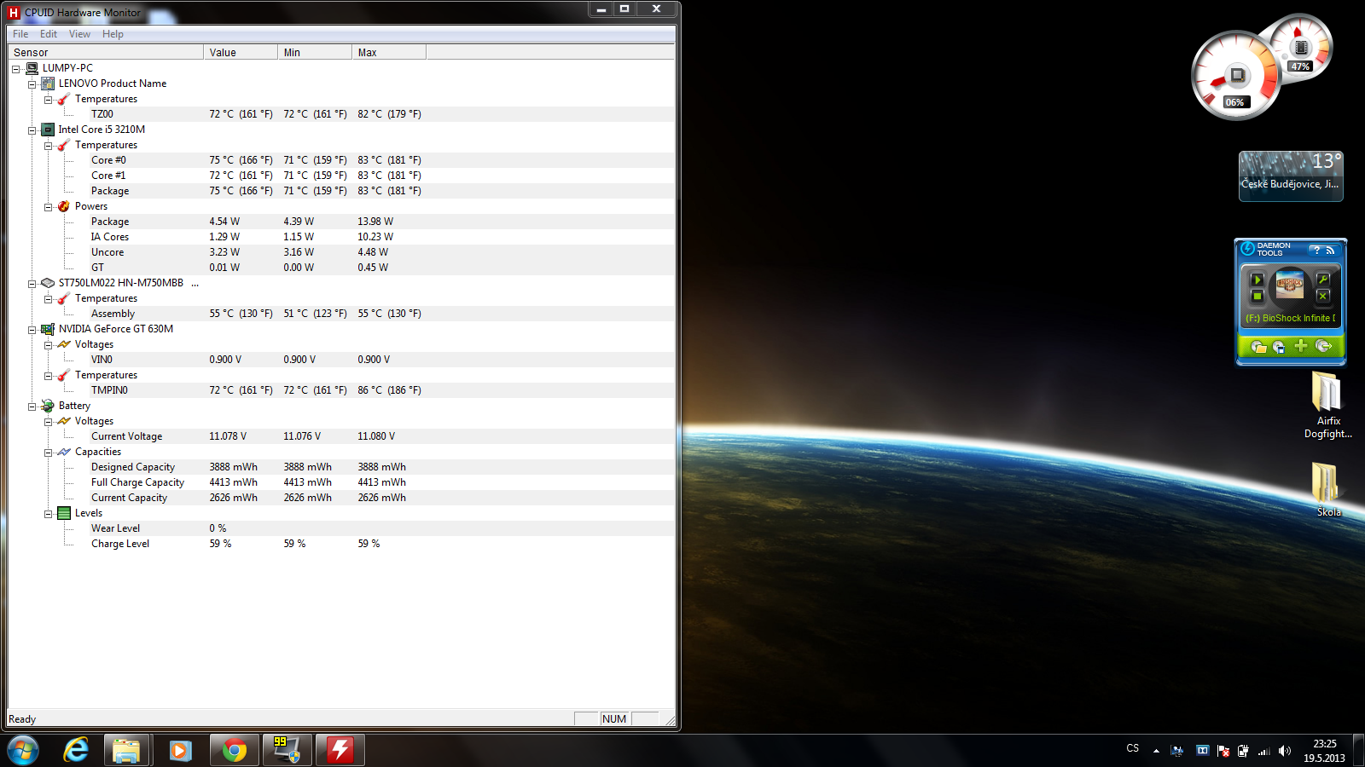Click the green Levels icon

(64, 513)
